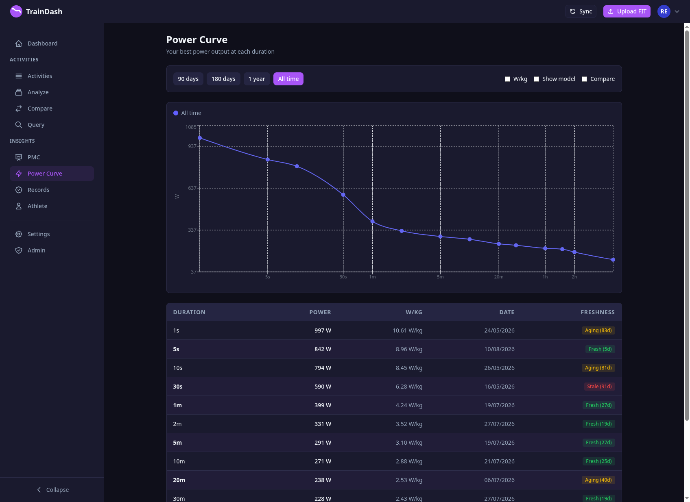Click the W/KG column header

414,312
